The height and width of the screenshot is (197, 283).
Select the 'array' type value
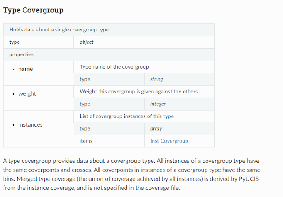point(156,128)
